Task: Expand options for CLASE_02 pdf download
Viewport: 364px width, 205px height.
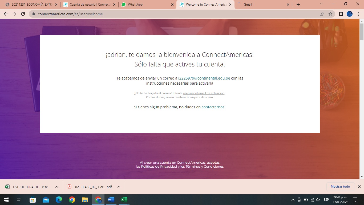Action: (119, 187)
